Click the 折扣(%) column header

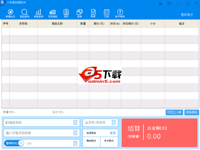click(115, 24)
